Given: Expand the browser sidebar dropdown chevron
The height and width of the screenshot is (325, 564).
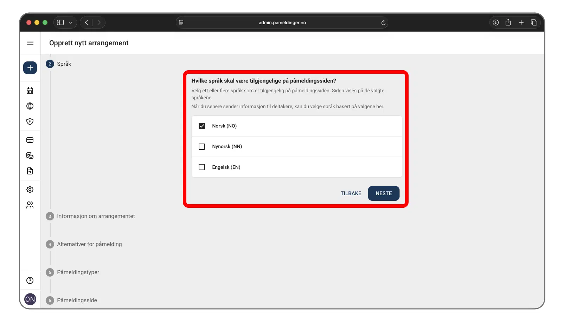Looking at the screenshot, I should click(x=71, y=22).
